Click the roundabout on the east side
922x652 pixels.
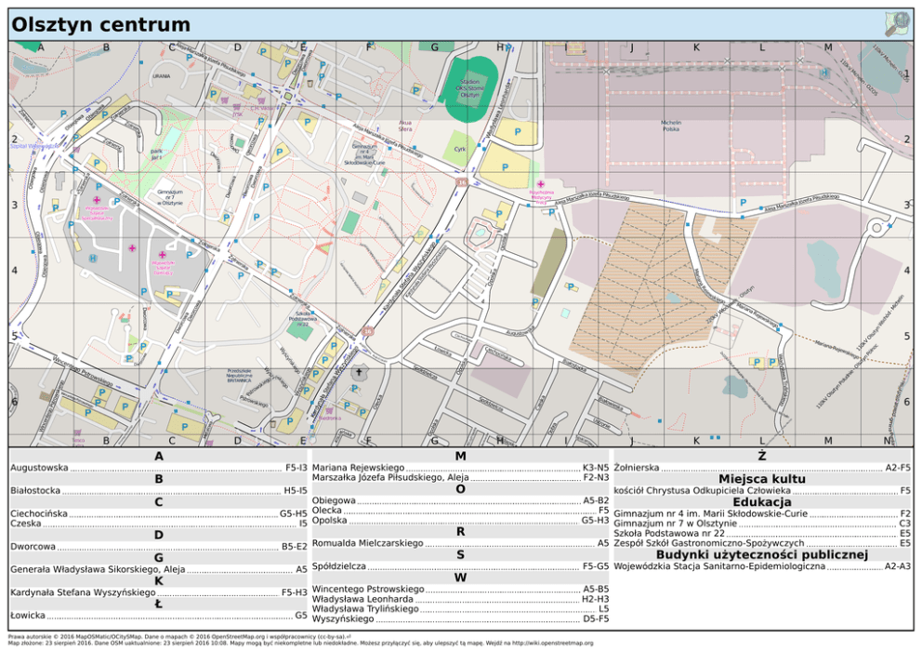coord(875,227)
